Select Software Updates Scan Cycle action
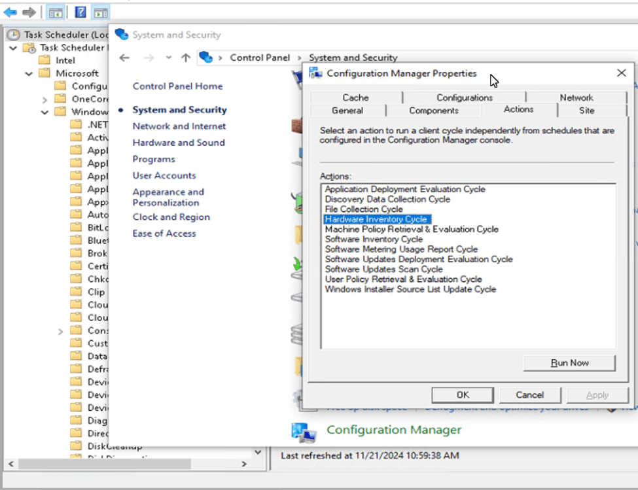The height and width of the screenshot is (490, 638). pyautogui.click(x=383, y=269)
